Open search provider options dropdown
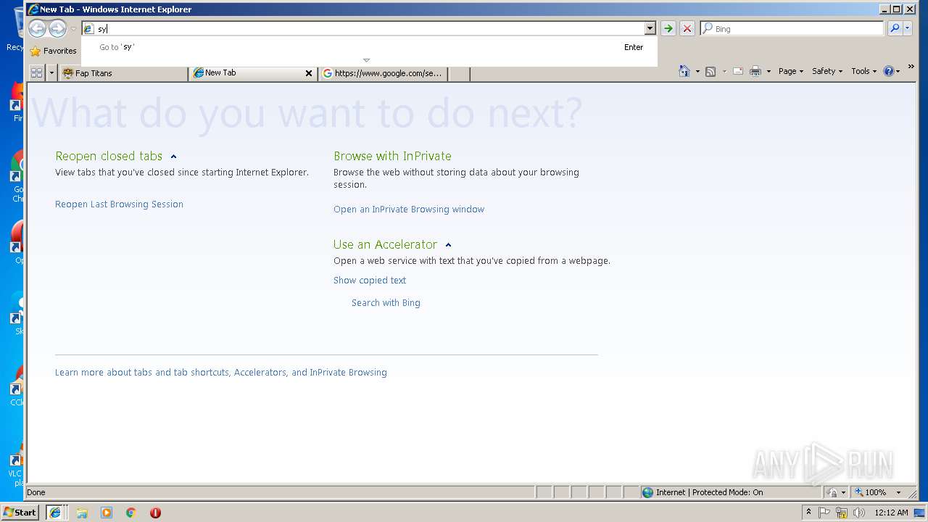Screen dimensions: 928x522 pos(908,28)
